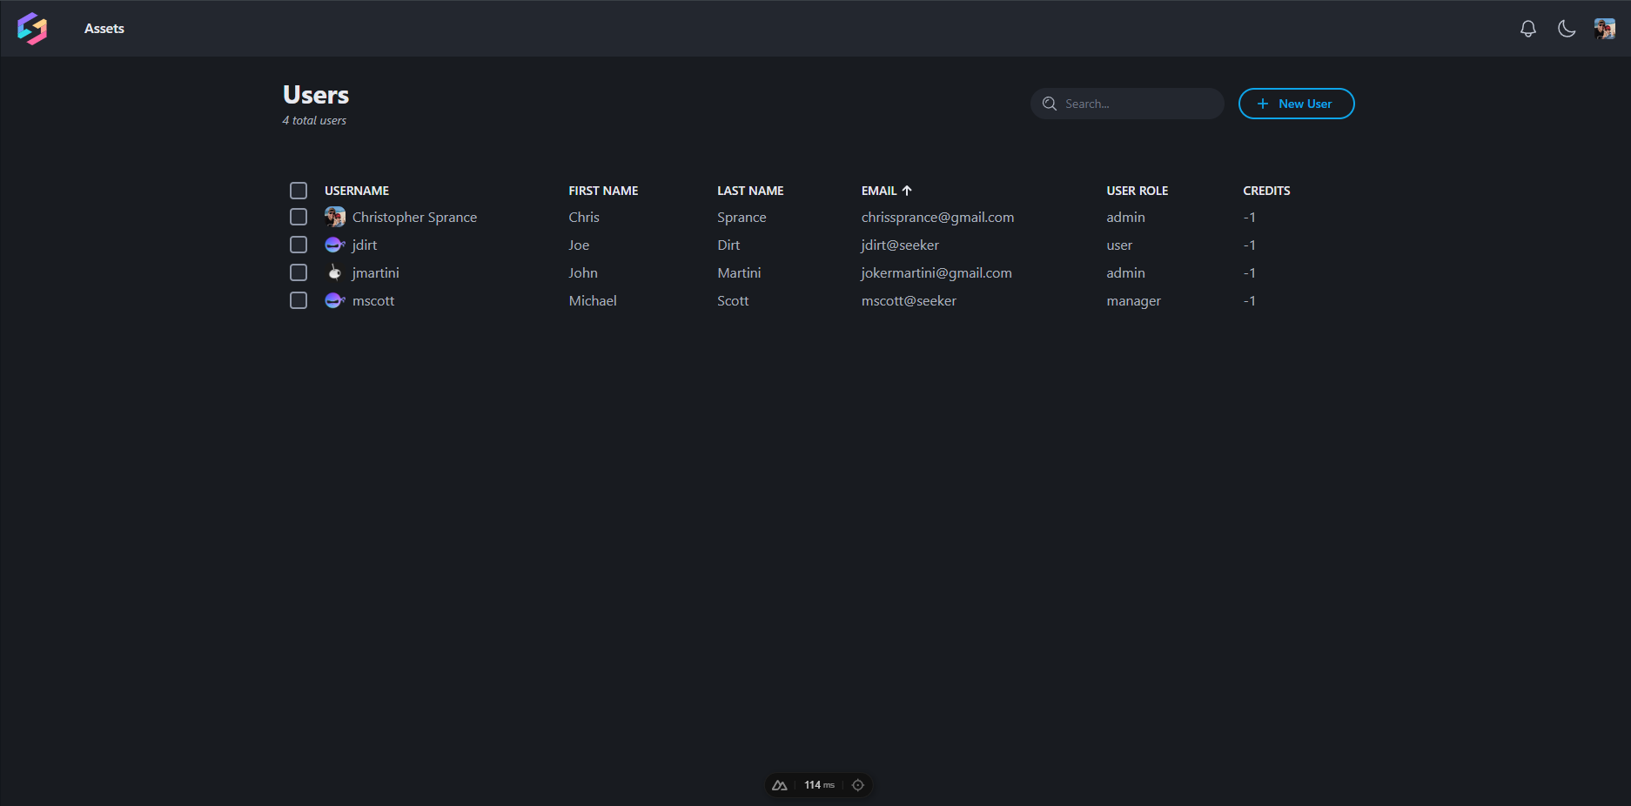
Task: Sort by the Credits column header
Action: 1265,191
